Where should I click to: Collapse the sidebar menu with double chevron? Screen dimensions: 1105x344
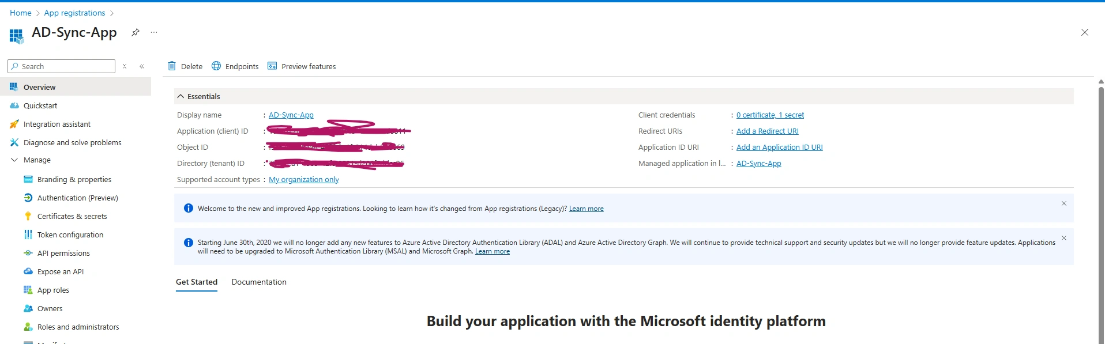[x=142, y=66]
